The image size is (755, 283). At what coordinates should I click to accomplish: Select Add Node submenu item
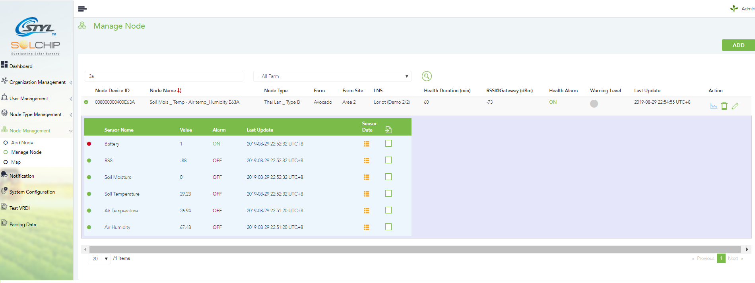(x=22, y=143)
